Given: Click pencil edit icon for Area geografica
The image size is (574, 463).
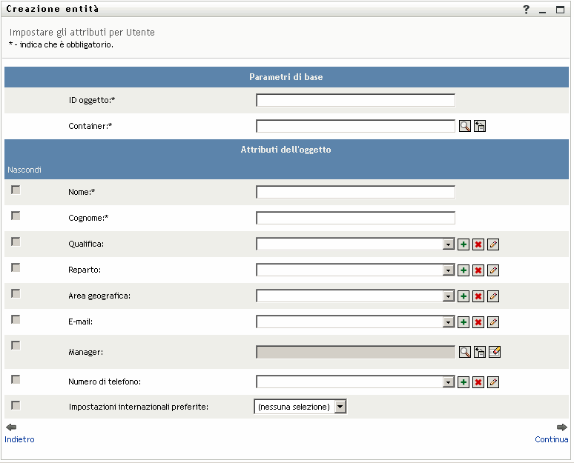Looking at the screenshot, I should 493,296.
